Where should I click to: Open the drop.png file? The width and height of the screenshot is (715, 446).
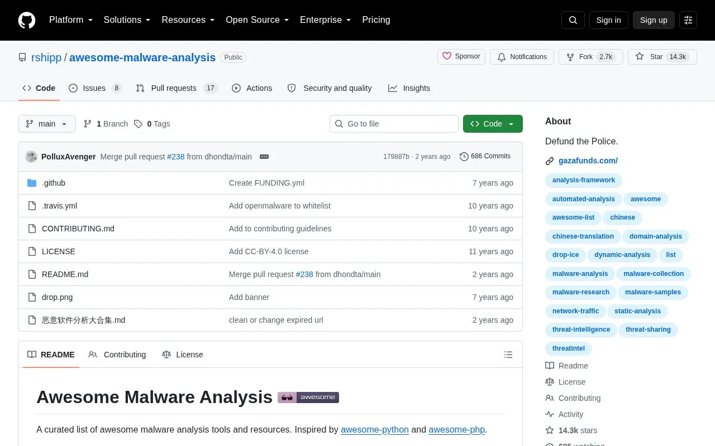57,297
